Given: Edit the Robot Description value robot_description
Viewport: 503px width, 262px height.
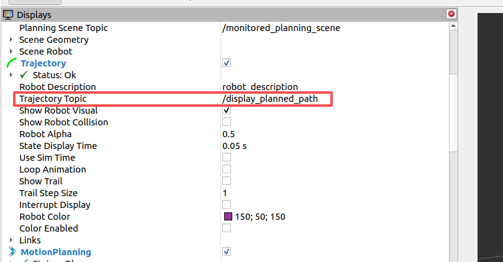Looking at the screenshot, I should [260, 87].
